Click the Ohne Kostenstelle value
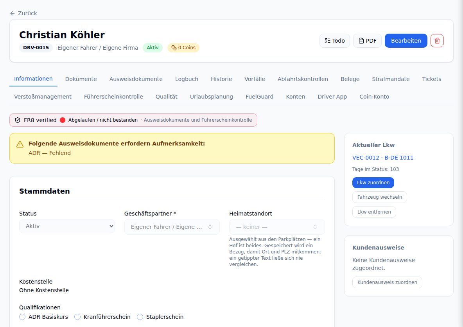Image resolution: width=463 pixels, height=327 pixels. point(44,290)
